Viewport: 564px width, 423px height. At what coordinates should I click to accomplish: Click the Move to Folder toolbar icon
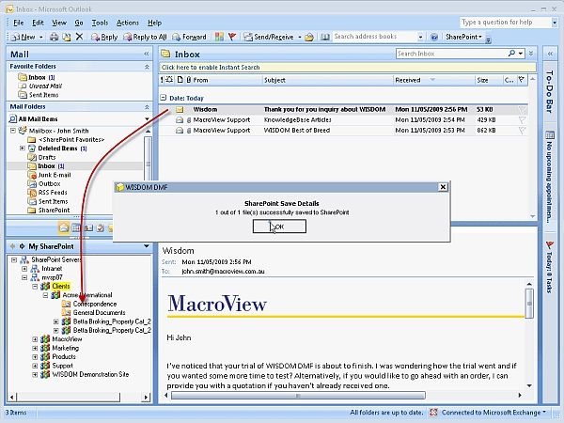(x=67, y=37)
